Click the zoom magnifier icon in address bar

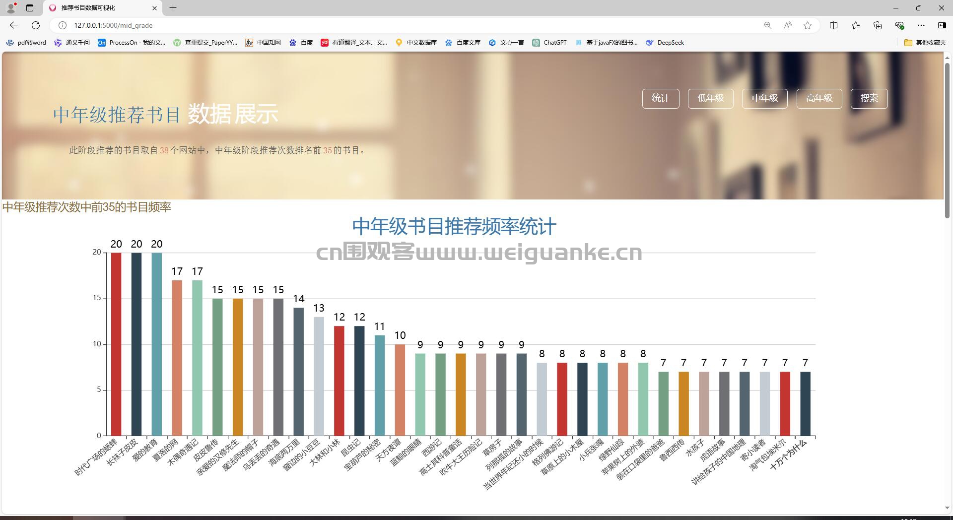pos(767,25)
